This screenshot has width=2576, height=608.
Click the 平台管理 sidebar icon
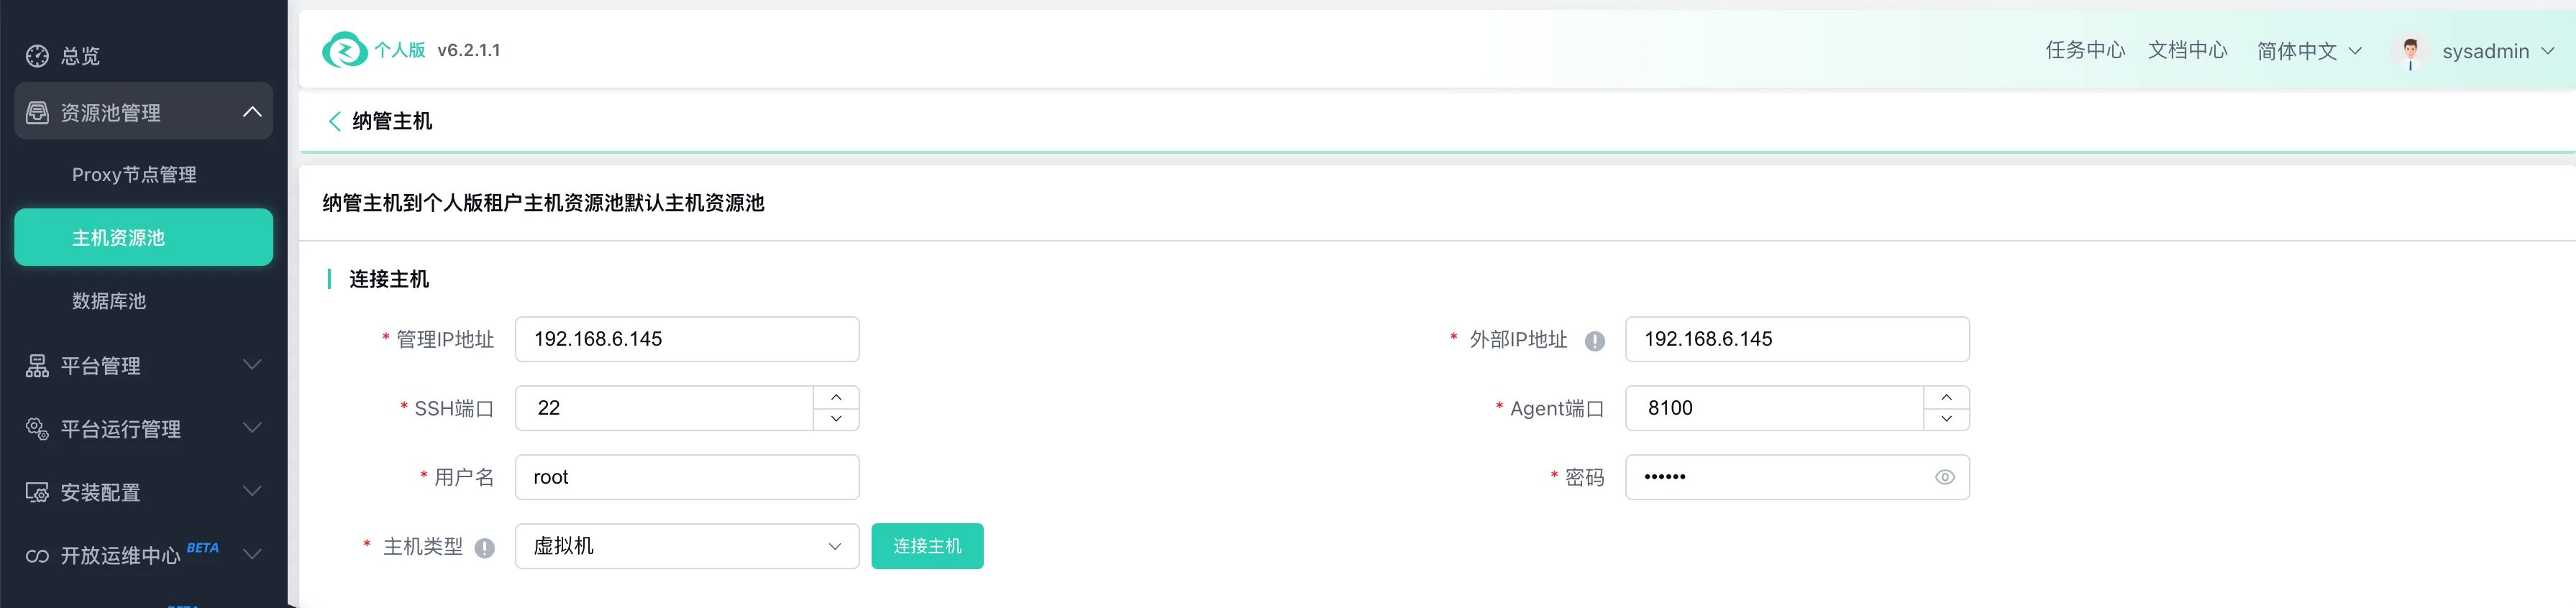pos(37,366)
